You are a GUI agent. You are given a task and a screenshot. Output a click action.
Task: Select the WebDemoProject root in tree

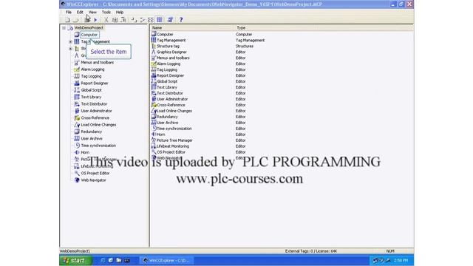pyautogui.click(x=89, y=28)
